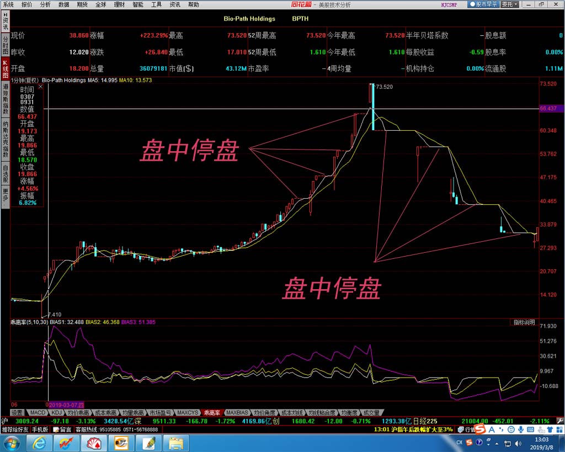
Task: Expand the 委托 dropdown
Action: pyautogui.click(x=510, y=4)
